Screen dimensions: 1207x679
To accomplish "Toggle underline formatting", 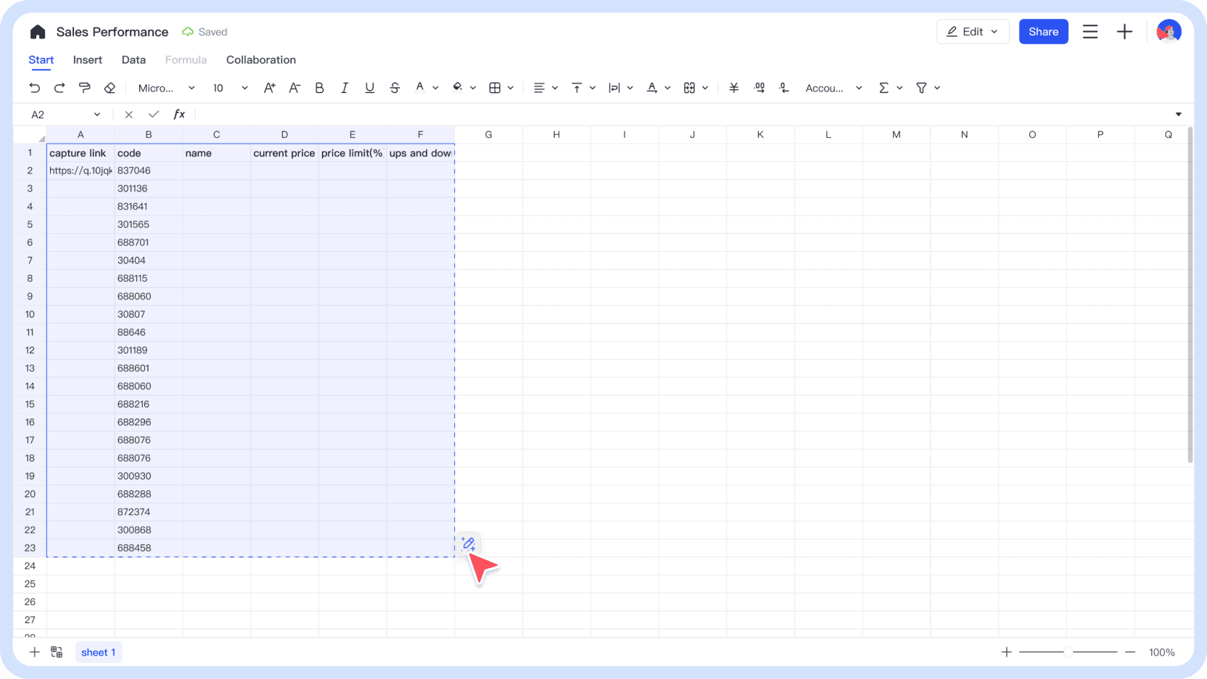I will coord(370,88).
